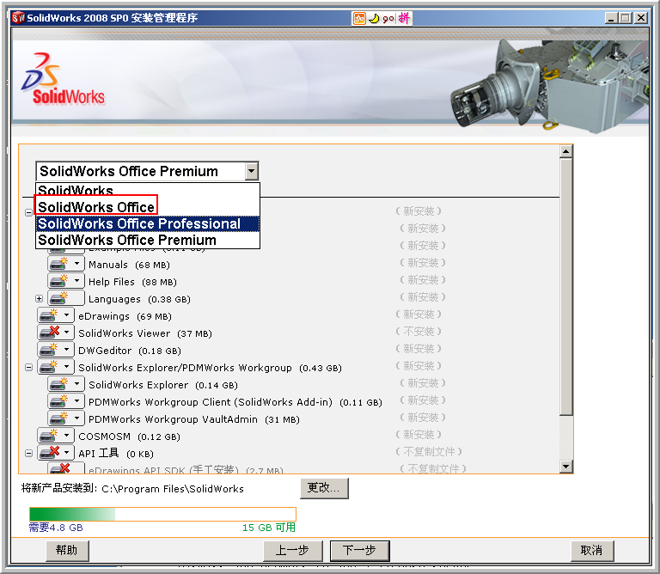Click the IME punctuation mode icon
The height and width of the screenshot is (574, 660).
point(388,19)
